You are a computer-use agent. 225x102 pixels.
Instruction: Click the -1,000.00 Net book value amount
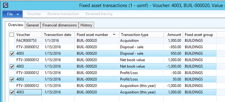(173, 66)
